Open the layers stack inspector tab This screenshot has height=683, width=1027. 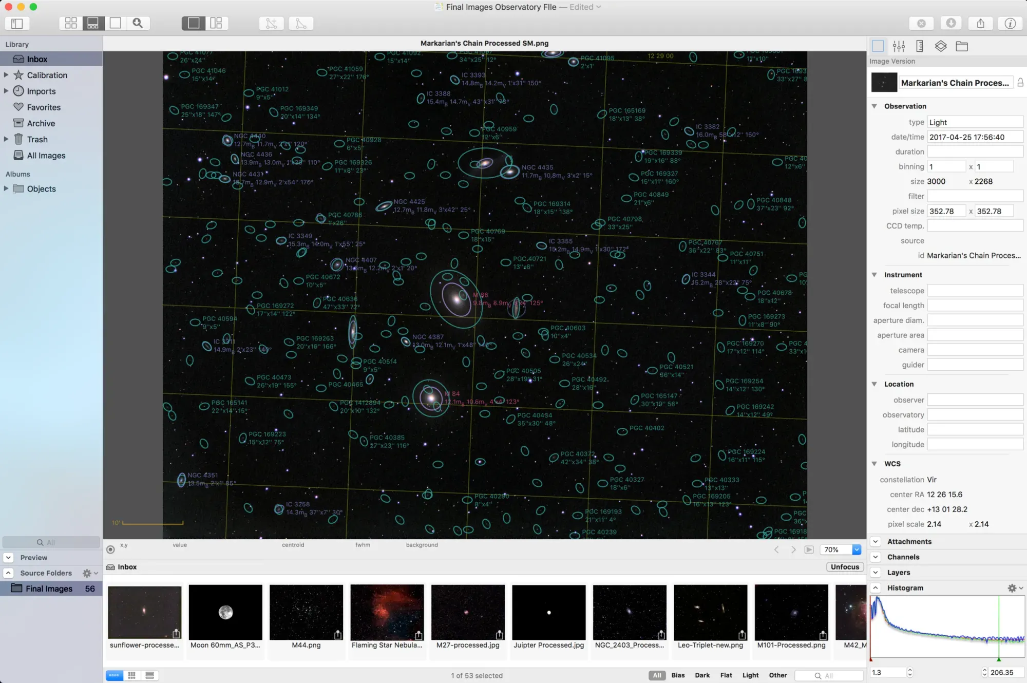[x=940, y=46]
